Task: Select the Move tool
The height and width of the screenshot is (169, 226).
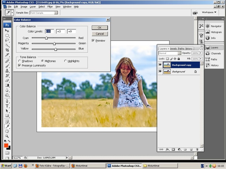Action: pyautogui.click(x=7, y=31)
